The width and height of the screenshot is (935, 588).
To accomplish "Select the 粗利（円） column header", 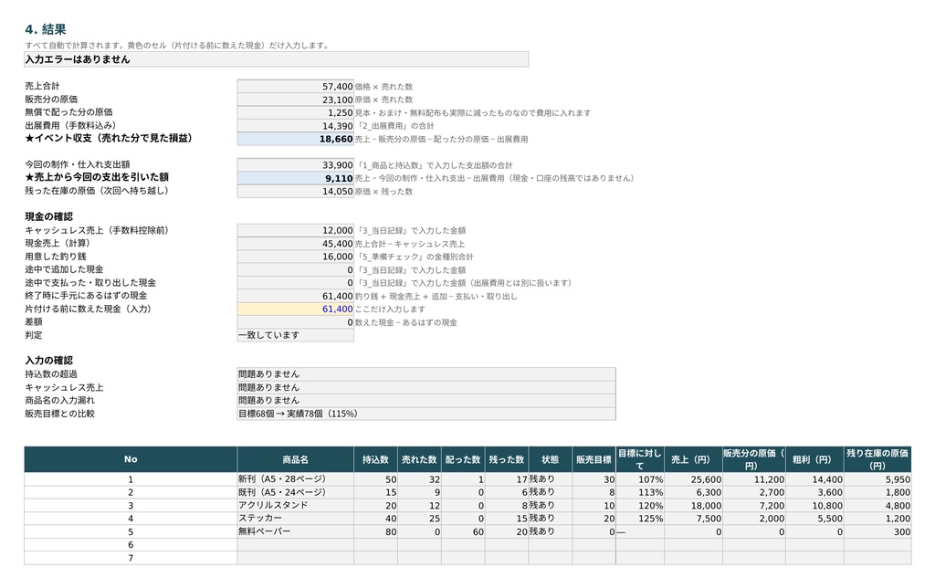I will coord(814,459).
